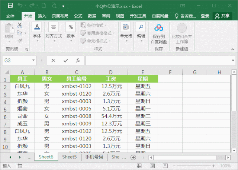Switch to the 开发工具 tab
This screenshot has height=170, width=238.
coord(138,16)
